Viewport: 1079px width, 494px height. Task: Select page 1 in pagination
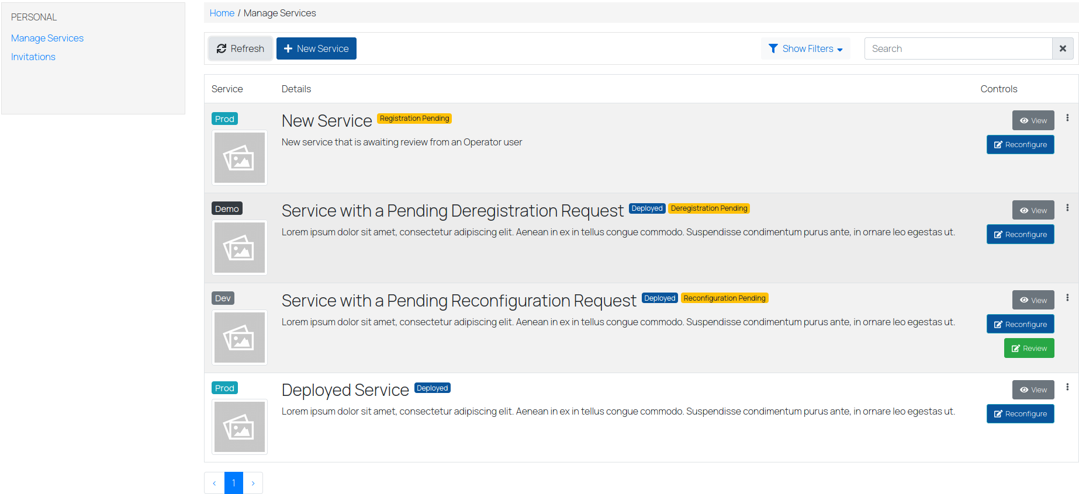pos(234,483)
